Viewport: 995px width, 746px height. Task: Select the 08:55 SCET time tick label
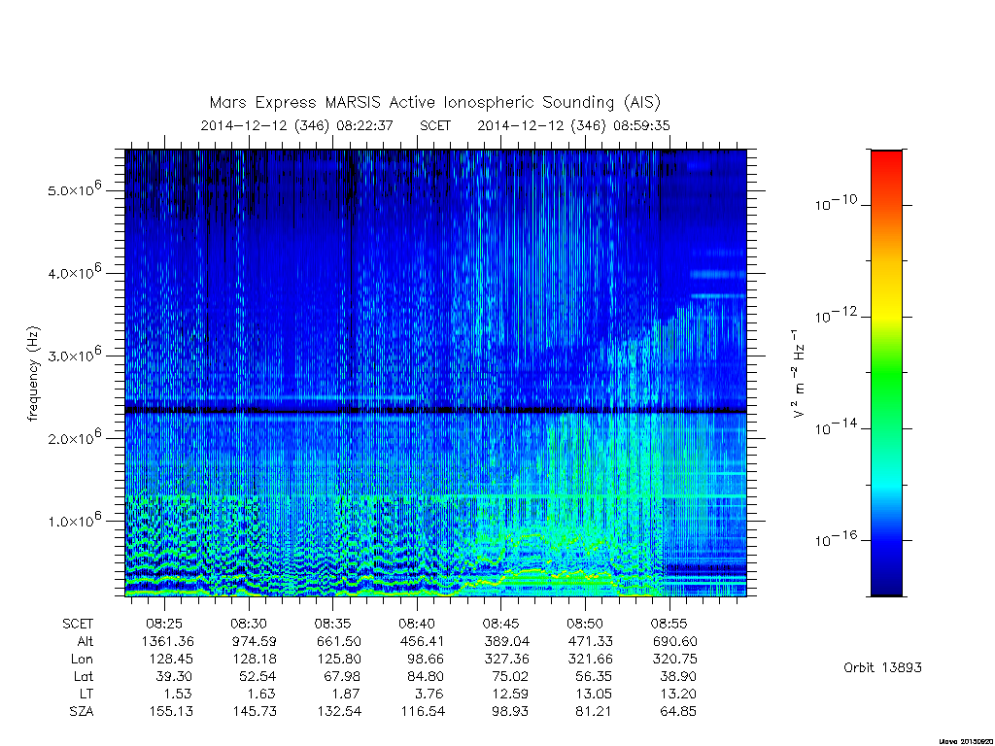point(669,624)
